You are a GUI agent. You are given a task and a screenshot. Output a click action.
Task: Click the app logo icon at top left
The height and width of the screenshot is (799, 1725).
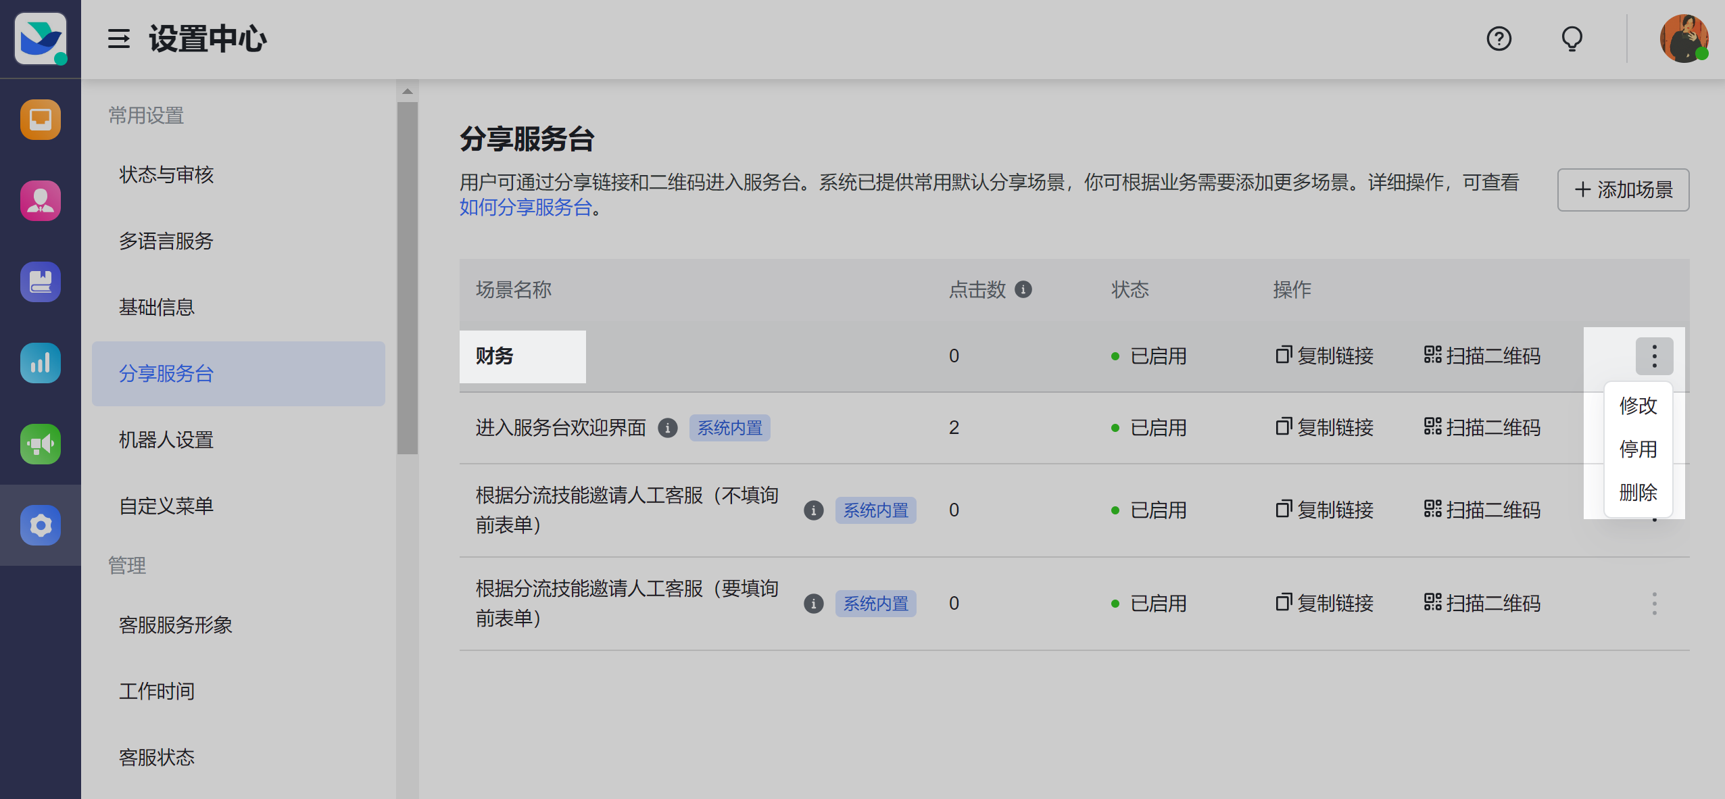click(40, 39)
